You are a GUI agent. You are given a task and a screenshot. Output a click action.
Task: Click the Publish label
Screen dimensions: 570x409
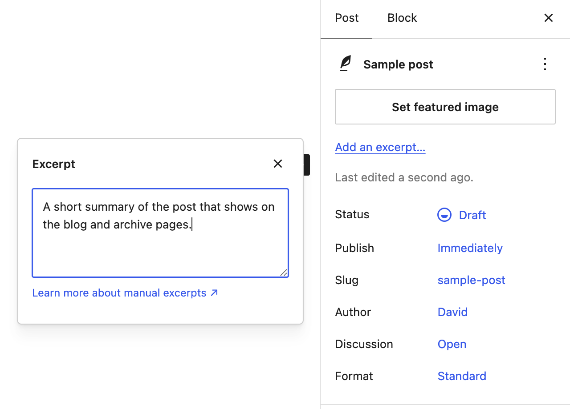click(x=354, y=248)
